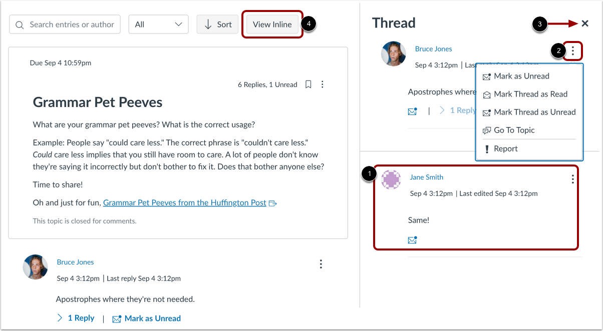Open the All filter dropdown
603x331 pixels.
pyautogui.click(x=158, y=24)
